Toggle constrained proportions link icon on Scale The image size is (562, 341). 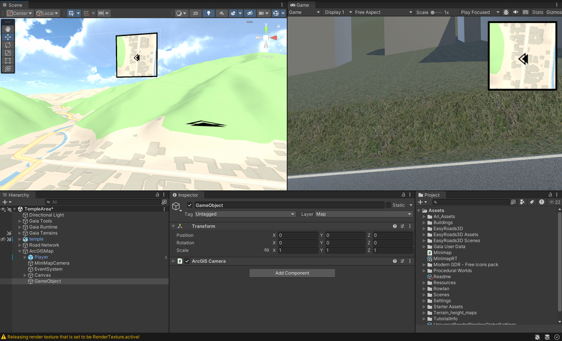coord(267,250)
